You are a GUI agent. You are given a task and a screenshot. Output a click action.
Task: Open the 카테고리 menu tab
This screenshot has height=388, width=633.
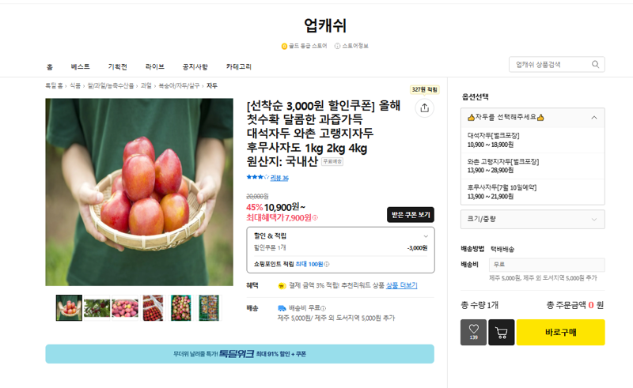(x=239, y=66)
